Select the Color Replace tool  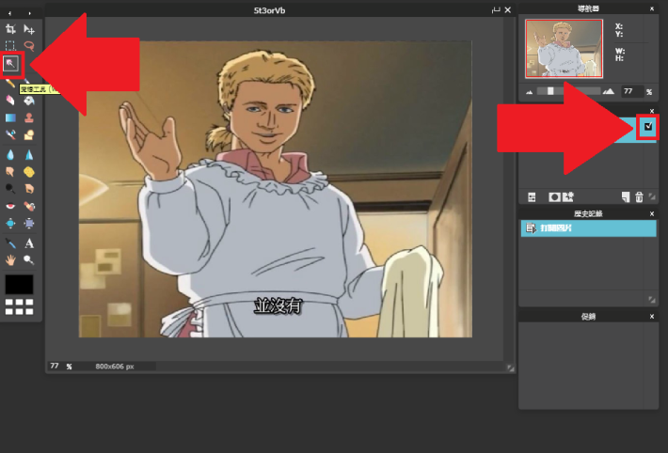10,135
